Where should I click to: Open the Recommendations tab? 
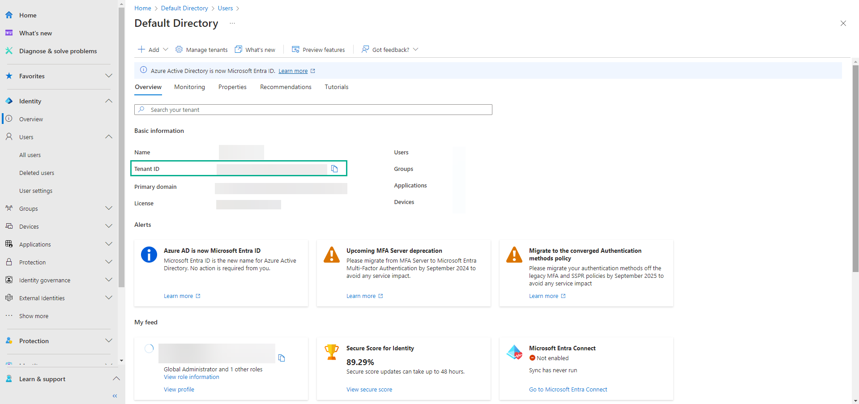[x=286, y=87]
